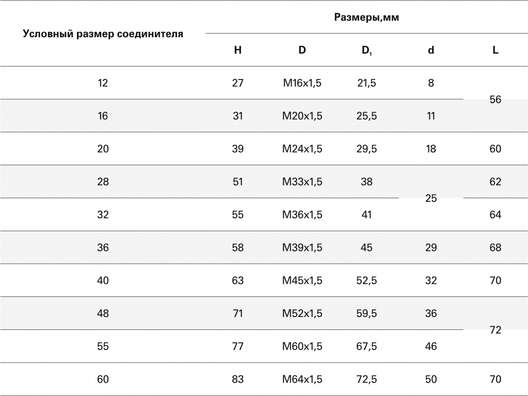Click the H column header
Image resolution: width=528 pixels, height=396 pixels.
238,50
